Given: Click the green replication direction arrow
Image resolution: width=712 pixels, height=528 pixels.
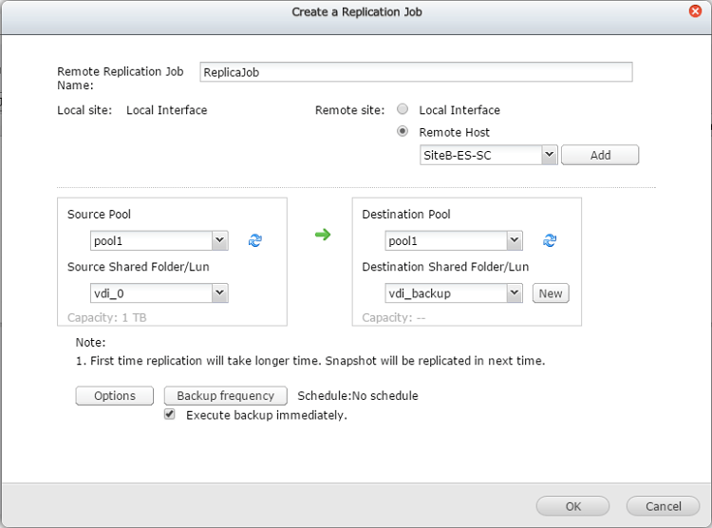Looking at the screenshot, I should [323, 235].
